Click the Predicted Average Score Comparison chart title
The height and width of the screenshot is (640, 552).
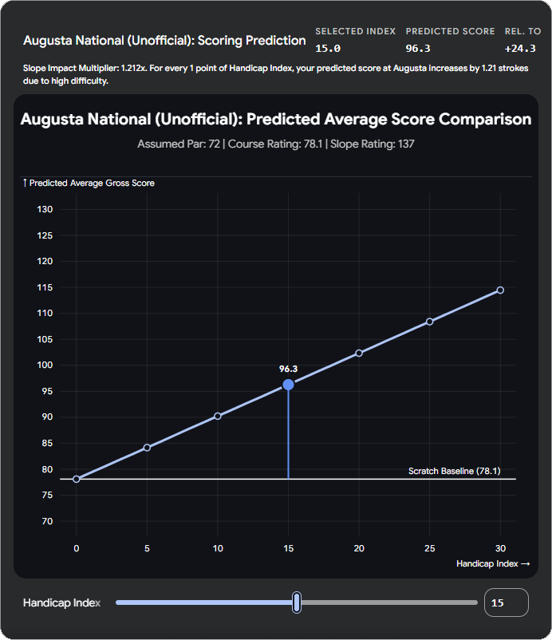(276, 119)
